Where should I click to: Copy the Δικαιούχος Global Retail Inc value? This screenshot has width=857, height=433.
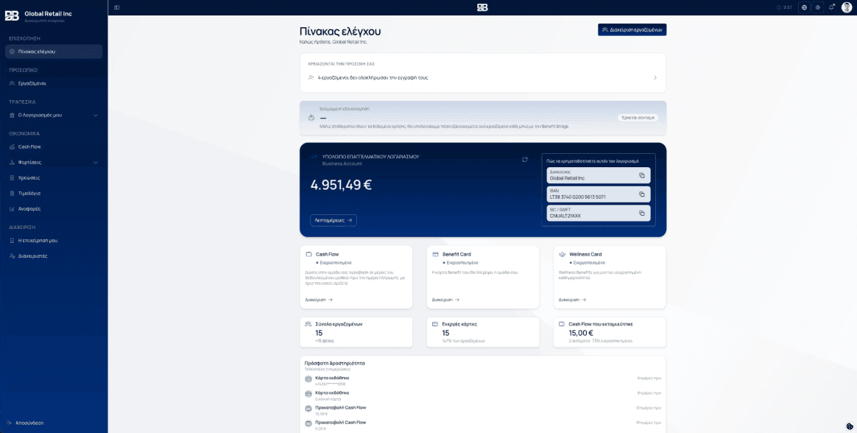pyautogui.click(x=642, y=175)
